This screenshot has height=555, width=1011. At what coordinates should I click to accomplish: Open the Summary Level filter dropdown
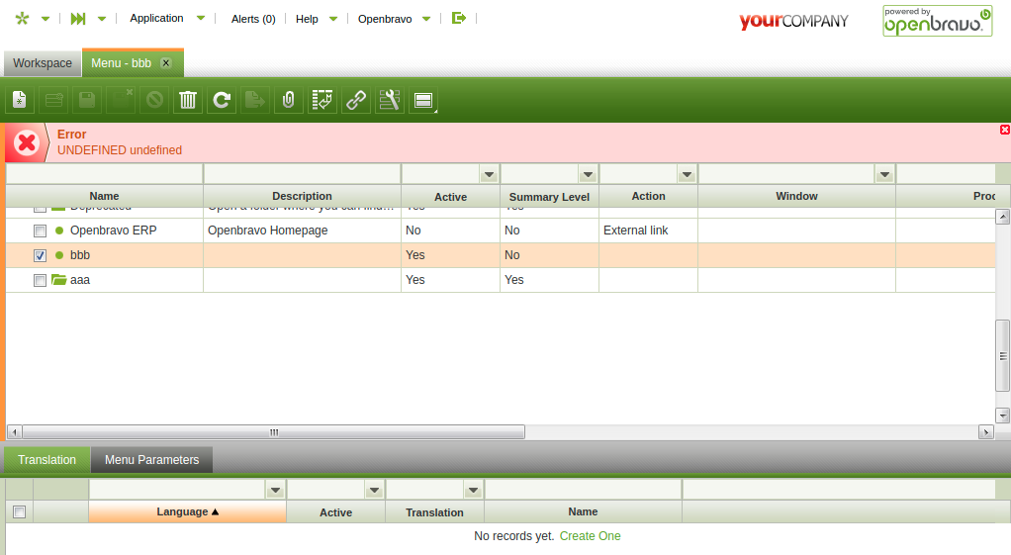(x=588, y=174)
